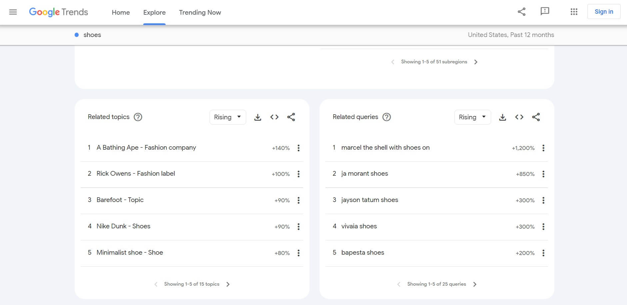
Task: Open Minimalist shoe topic
Action: (130, 252)
